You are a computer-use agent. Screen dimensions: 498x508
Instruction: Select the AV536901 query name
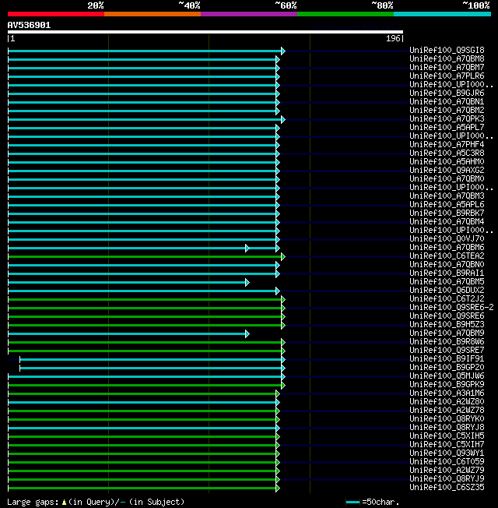(x=29, y=25)
